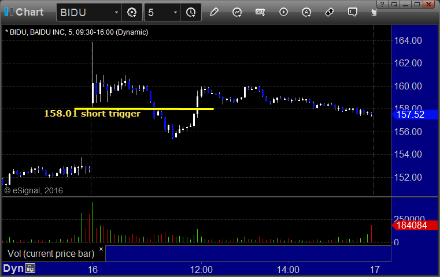This screenshot has height=277, width=440.
Task: Expand the 5 minute interval dropdown
Action: (x=175, y=12)
